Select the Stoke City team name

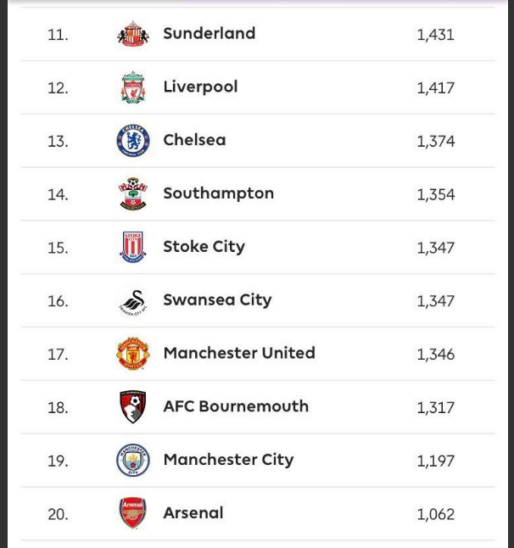(x=204, y=247)
